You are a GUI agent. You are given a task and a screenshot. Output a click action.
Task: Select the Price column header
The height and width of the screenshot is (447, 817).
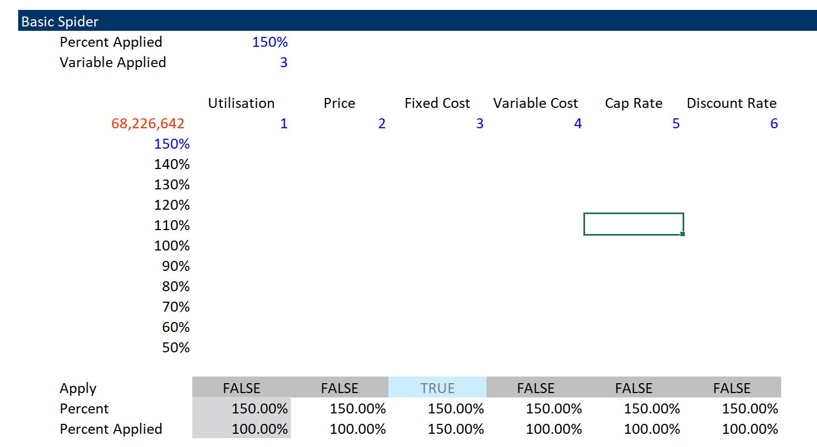(339, 103)
